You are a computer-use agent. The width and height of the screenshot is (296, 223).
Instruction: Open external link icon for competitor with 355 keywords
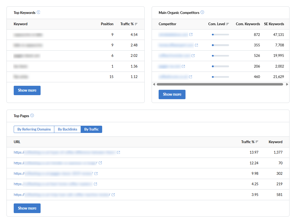coord(196,45)
